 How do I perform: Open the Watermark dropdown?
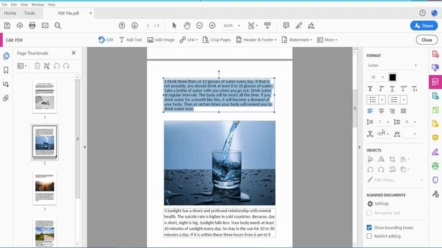click(x=297, y=40)
